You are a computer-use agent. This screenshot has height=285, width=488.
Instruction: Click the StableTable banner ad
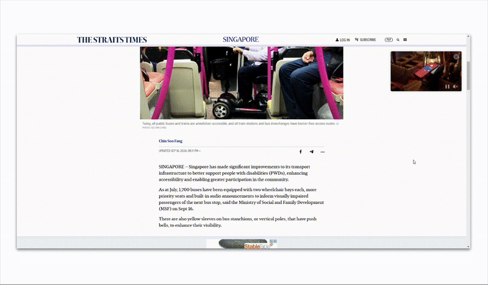241,244
